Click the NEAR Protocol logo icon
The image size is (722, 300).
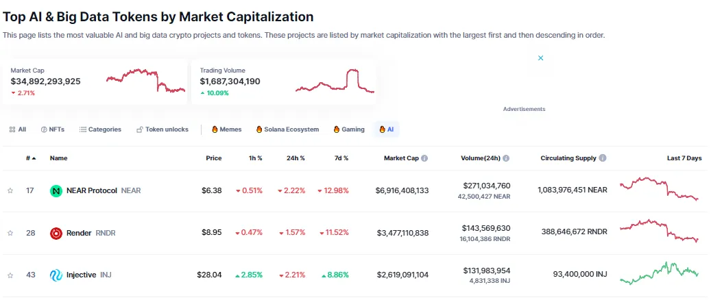coord(56,191)
